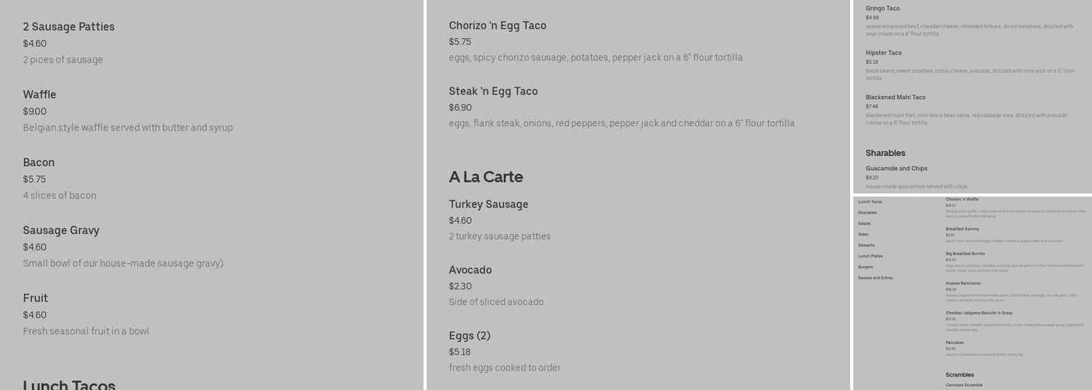This screenshot has width=1092, height=390.
Task: Open the Eggs (2) item
Action: [469, 335]
